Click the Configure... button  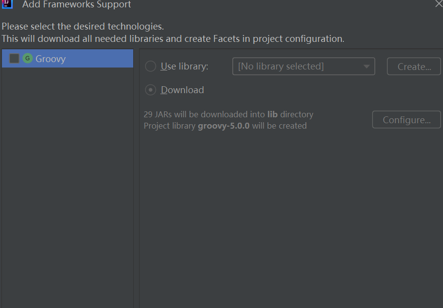pyautogui.click(x=406, y=120)
